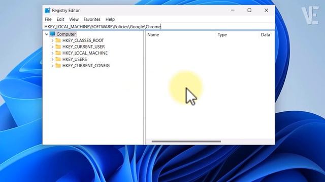Expand HKEY_USERS key
This screenshot has width=325, height=182.
point(52,60)
